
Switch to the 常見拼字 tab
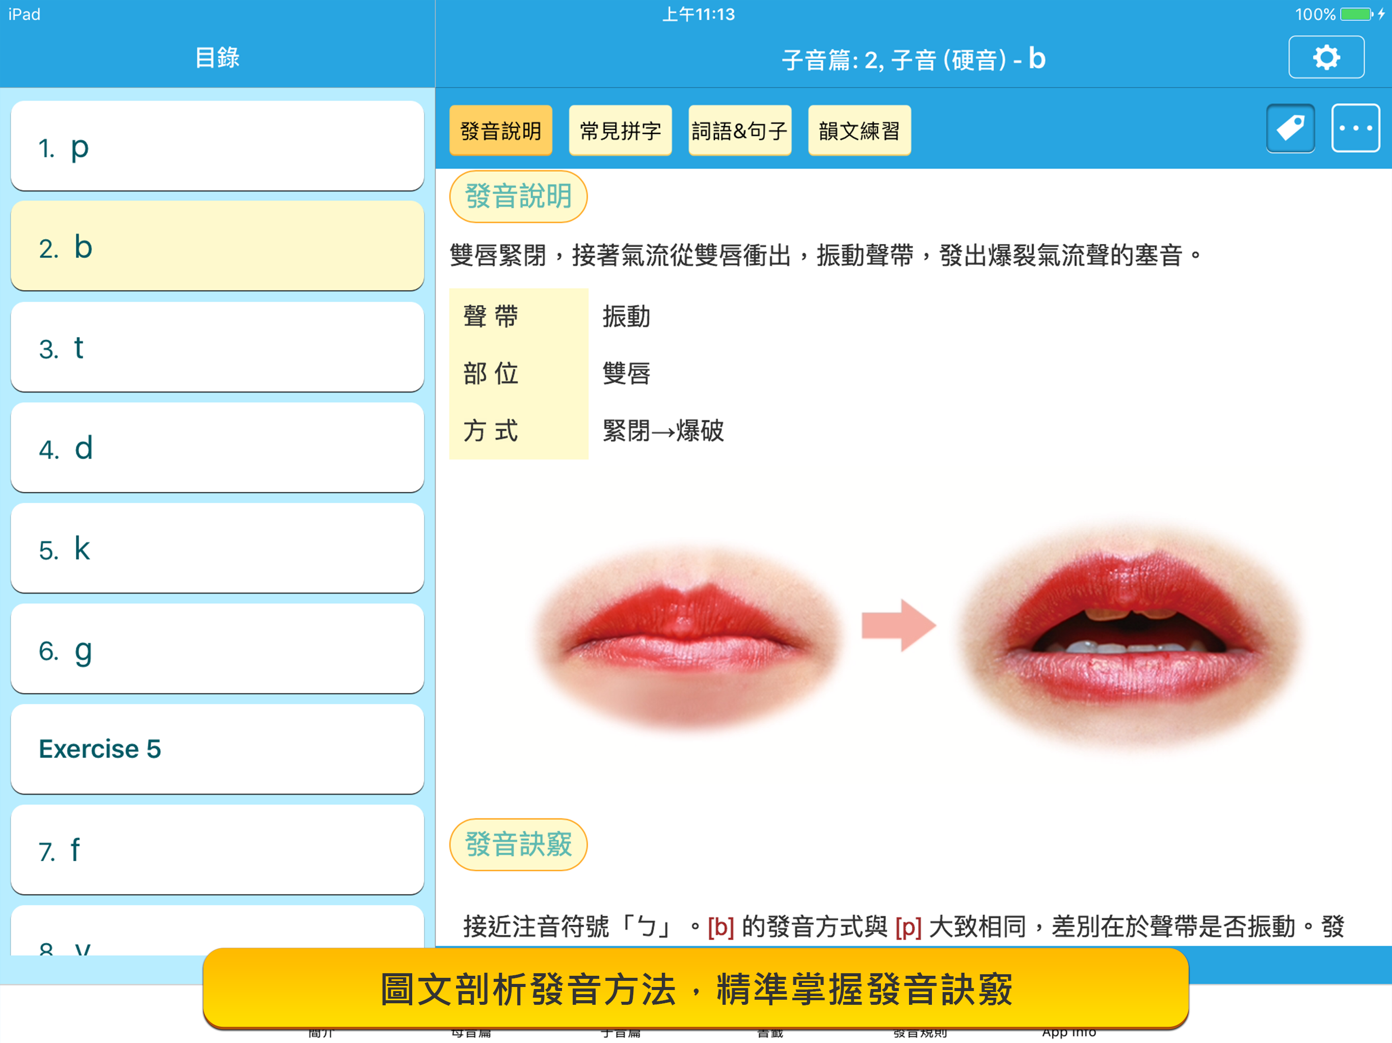[620, 130]
